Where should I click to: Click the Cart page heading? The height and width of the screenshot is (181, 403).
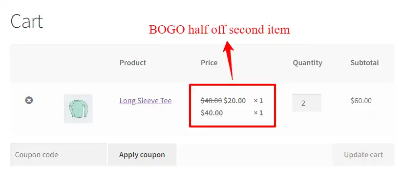(x=26, y=21)
